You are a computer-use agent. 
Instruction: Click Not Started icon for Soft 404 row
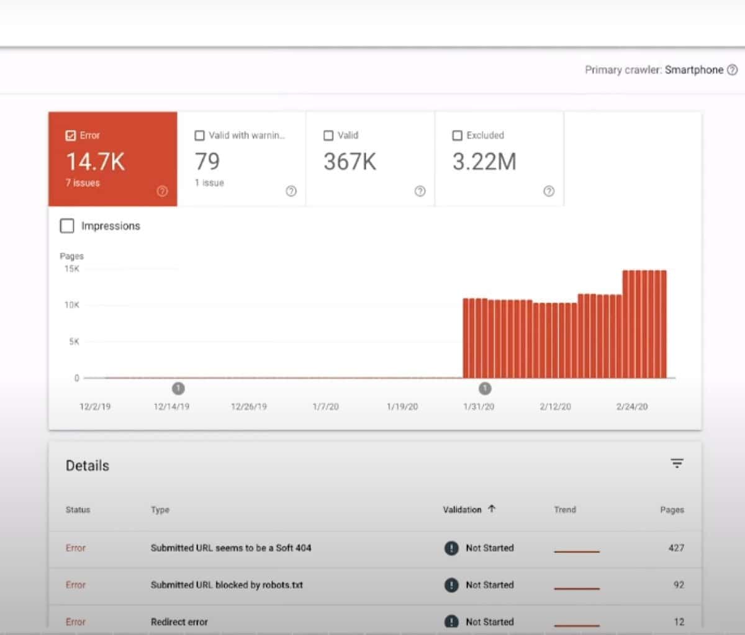pos(451,548)
